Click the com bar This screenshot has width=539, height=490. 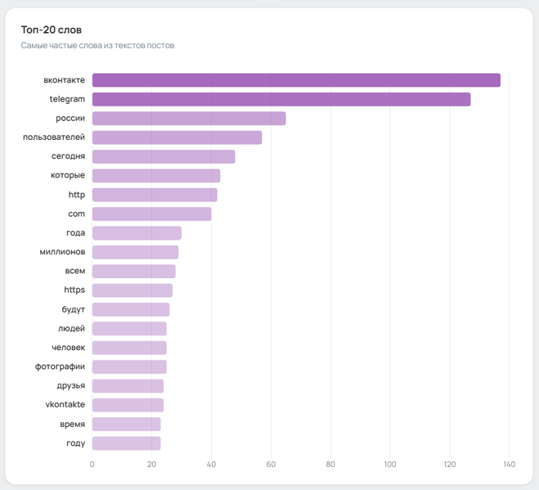click(x=151, y=214)
